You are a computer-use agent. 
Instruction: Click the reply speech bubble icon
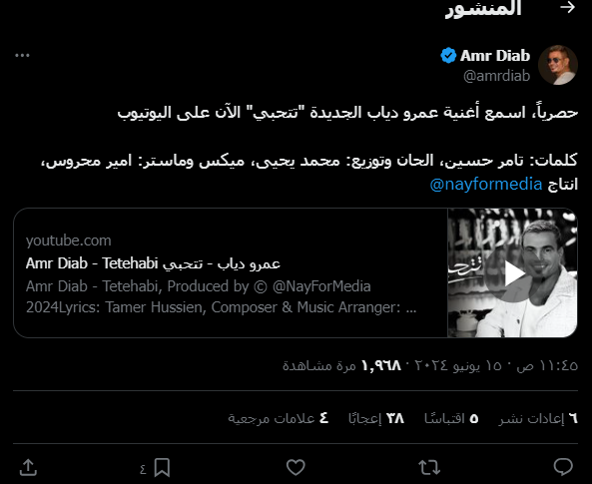(563, 467)
